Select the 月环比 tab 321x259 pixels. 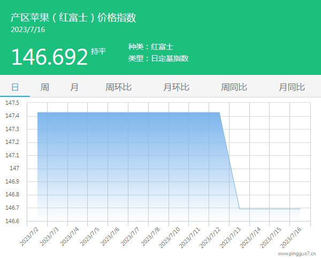click(176, 87)
